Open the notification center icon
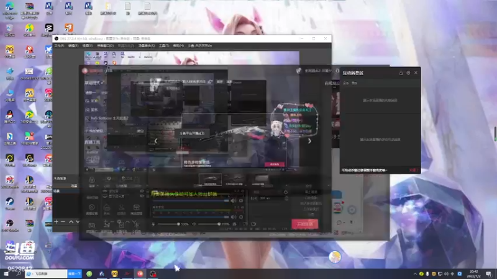 (489, 274)
